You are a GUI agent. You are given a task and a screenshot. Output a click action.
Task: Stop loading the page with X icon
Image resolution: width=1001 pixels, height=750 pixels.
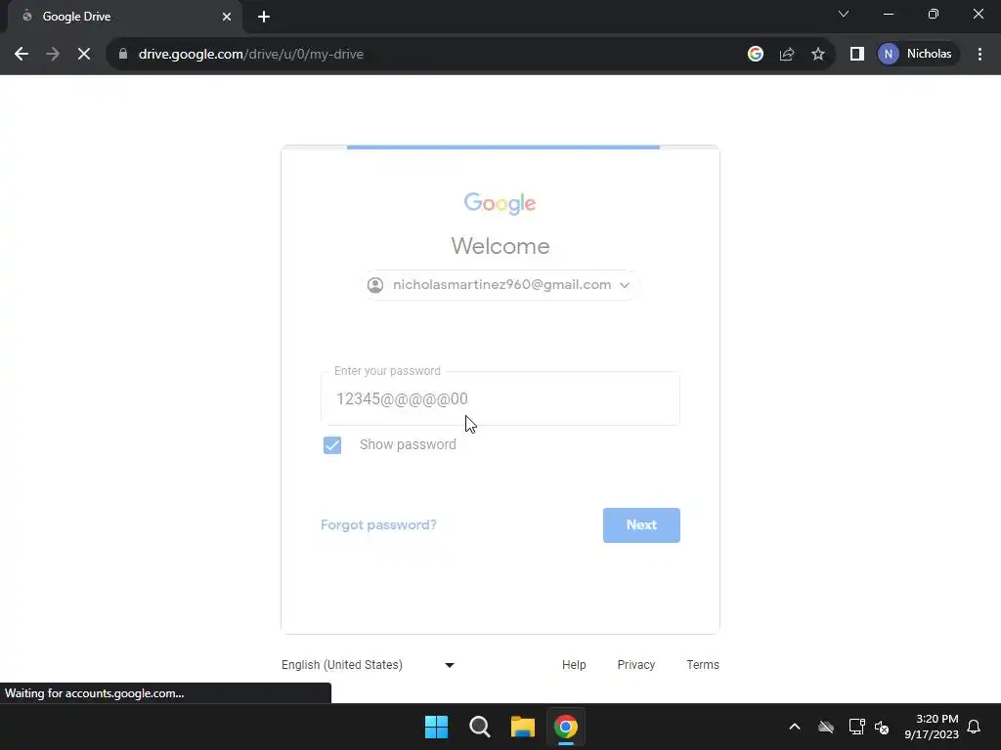point(84,55)
